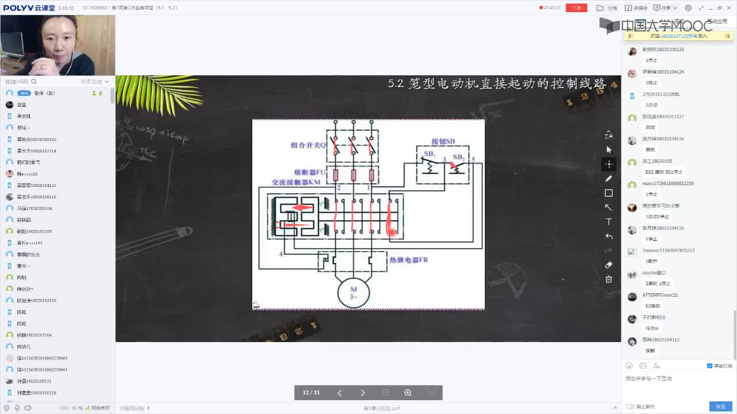The width and height of the screenshot is (737, 414).
Task: Open the 多媒体 multimedia button
Action: pos(637,8)
